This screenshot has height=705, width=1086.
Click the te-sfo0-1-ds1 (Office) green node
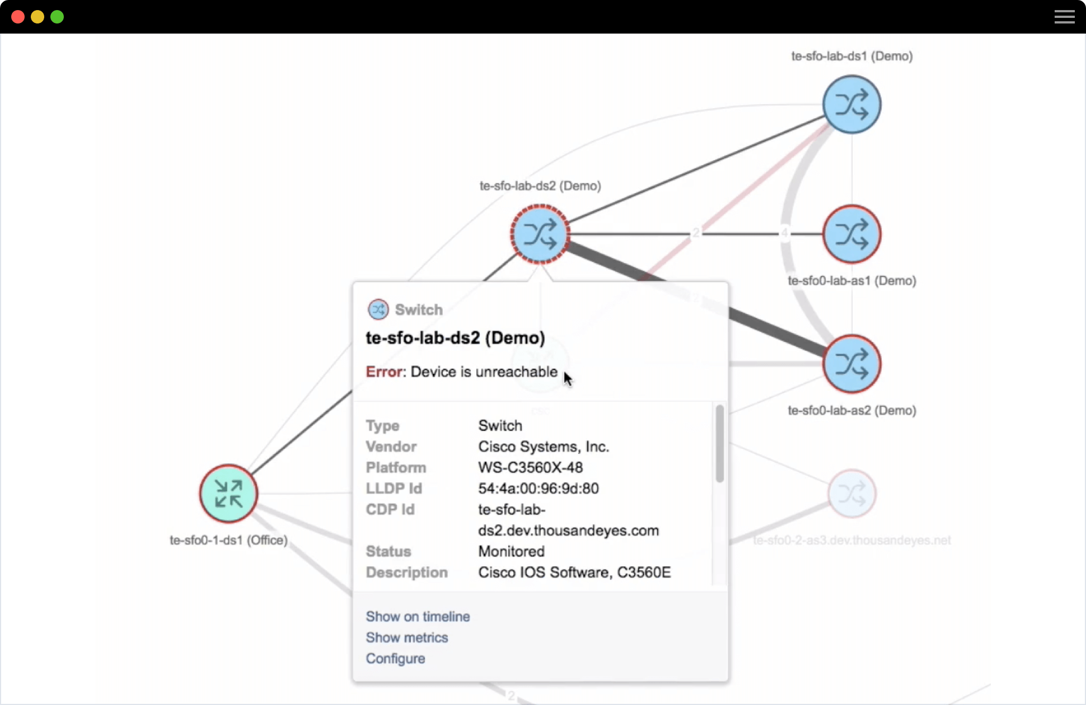coord(228,493)
